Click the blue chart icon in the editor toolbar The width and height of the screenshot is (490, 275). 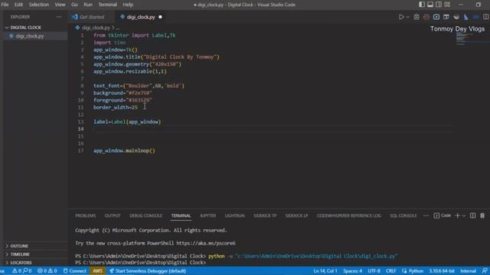[476, 17]
